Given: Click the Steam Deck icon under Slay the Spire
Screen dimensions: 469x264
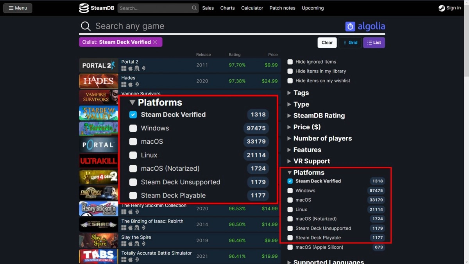Looking at the screenshot, I should 143,244.
